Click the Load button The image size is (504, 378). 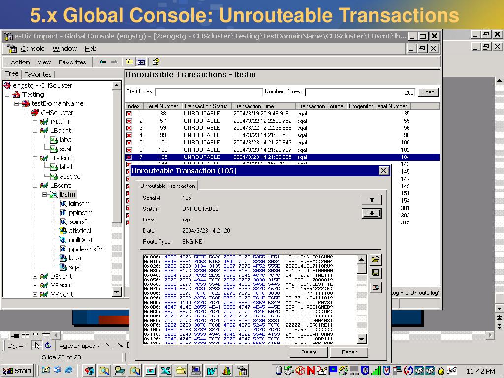(428, 92)
